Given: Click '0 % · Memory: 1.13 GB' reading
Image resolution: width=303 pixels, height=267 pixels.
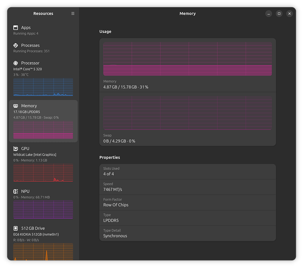Looking at the screenshot, I should [x=30, y=160].
